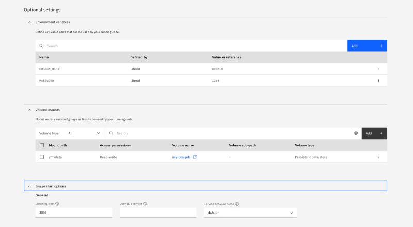Click the Volume sub-path column header
413x227 pixels.
pyautogui.click(x=242, y=145)
